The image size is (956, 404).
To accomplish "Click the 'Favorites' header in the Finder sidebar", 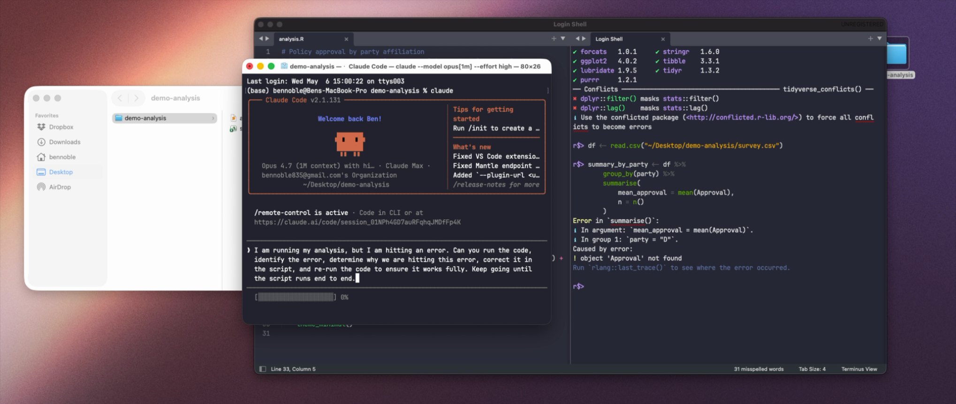I will 47,115.
